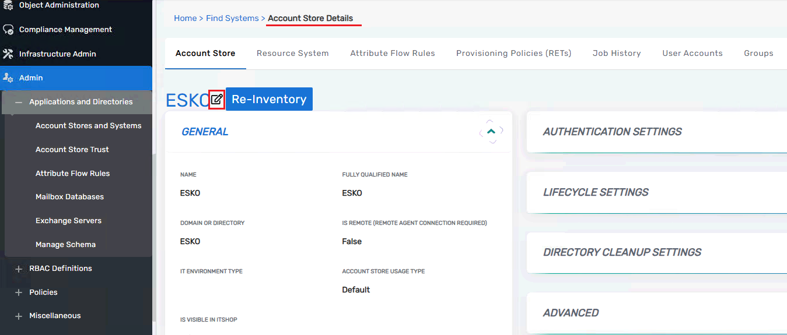Select the Infrastructure Admin menu label
The image size is (787, 335).
coord(58,54)
